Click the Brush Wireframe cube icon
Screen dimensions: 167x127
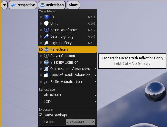click(46, 30)
